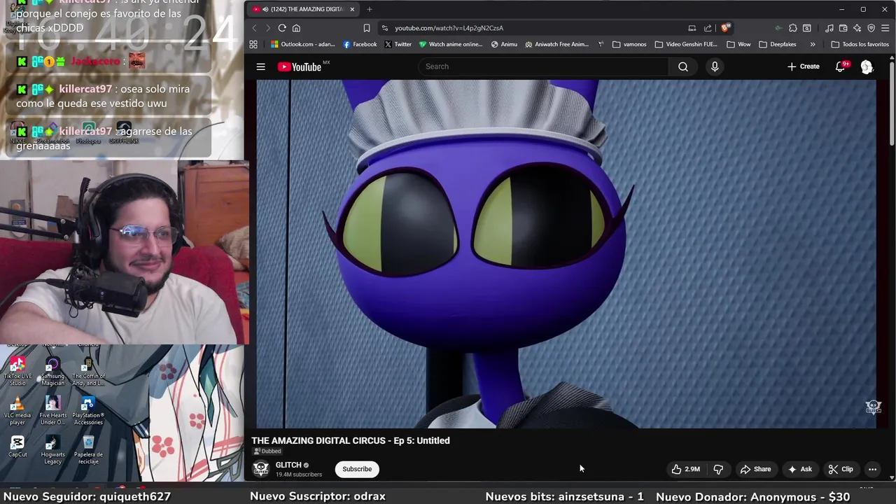Open a new browser tab

click(x=369, y=9)
